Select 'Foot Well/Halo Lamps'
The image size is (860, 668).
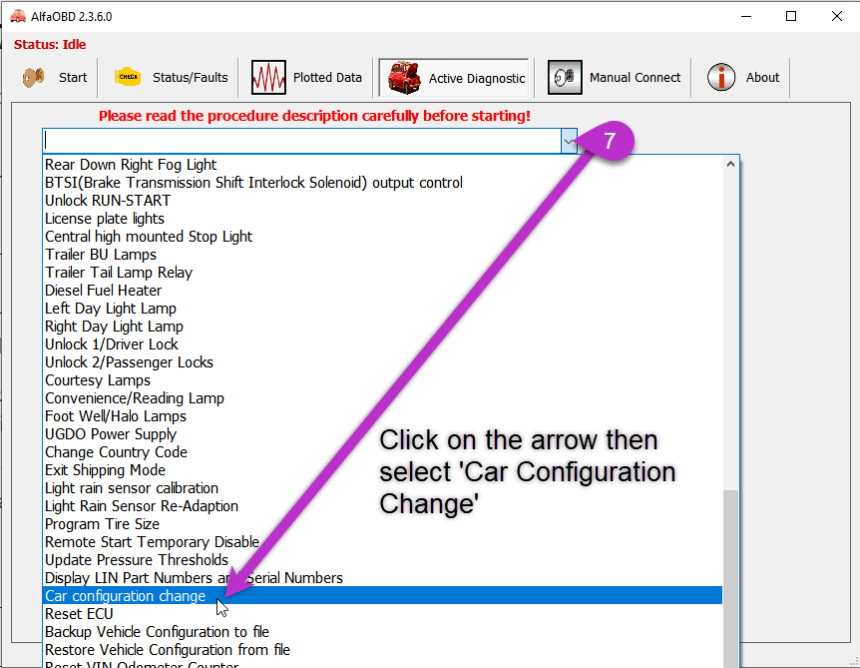(x=382, y=416)
